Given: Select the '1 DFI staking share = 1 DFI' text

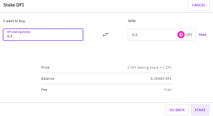Looking at the screenshot, I should 149,67.
